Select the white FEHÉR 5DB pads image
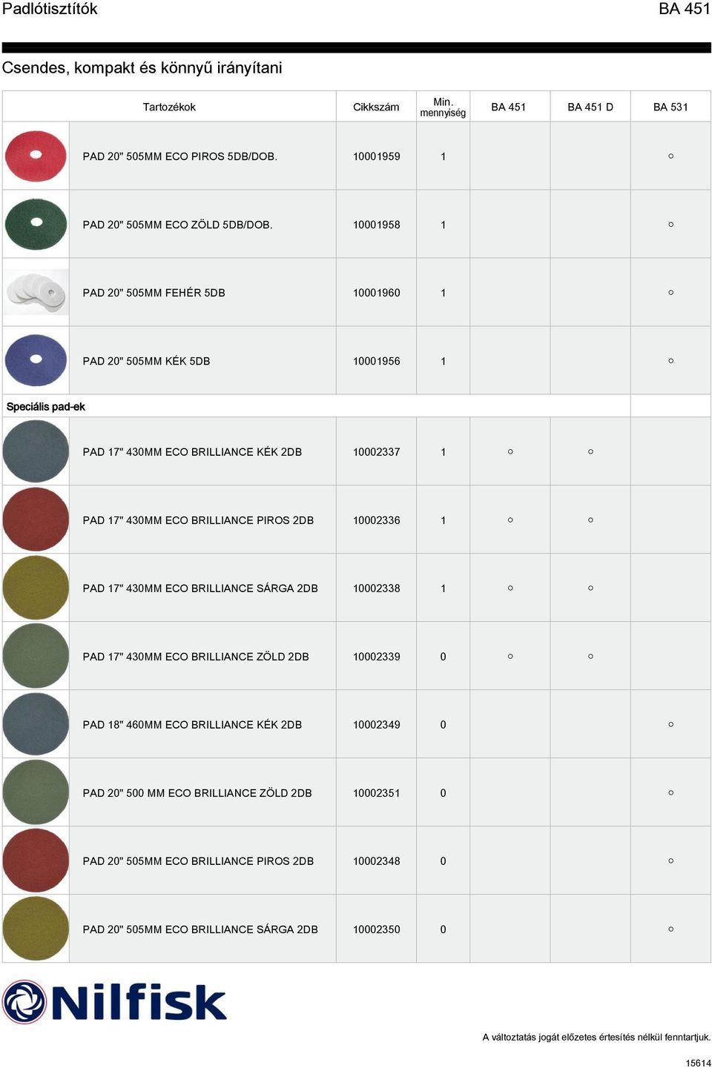The height and width of the screenshot is (1068, 712). pos(36,293)
